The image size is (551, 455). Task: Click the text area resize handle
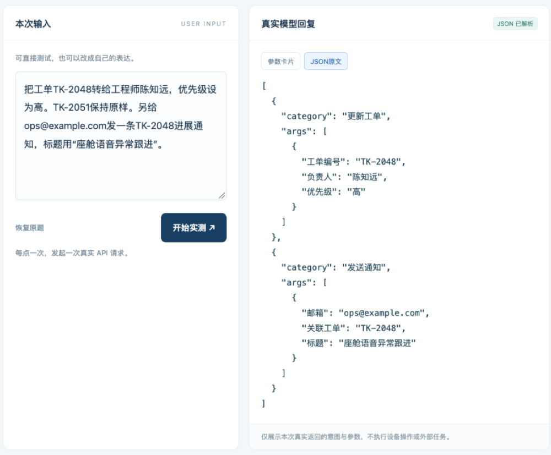point(222,196)
